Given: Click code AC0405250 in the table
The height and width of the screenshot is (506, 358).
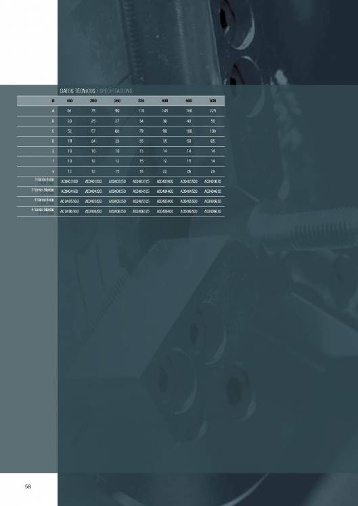Looking at the screenshot, I should click(x=117, y=202).
